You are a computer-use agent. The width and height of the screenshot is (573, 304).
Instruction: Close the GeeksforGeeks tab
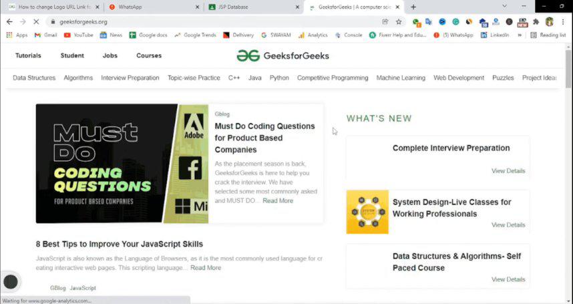[397, 7]
